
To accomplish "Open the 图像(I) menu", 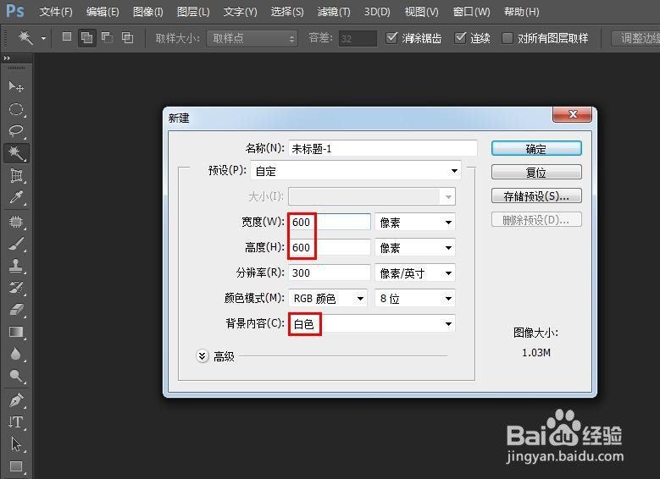I will pyautogui.click(x=147, y=12).
